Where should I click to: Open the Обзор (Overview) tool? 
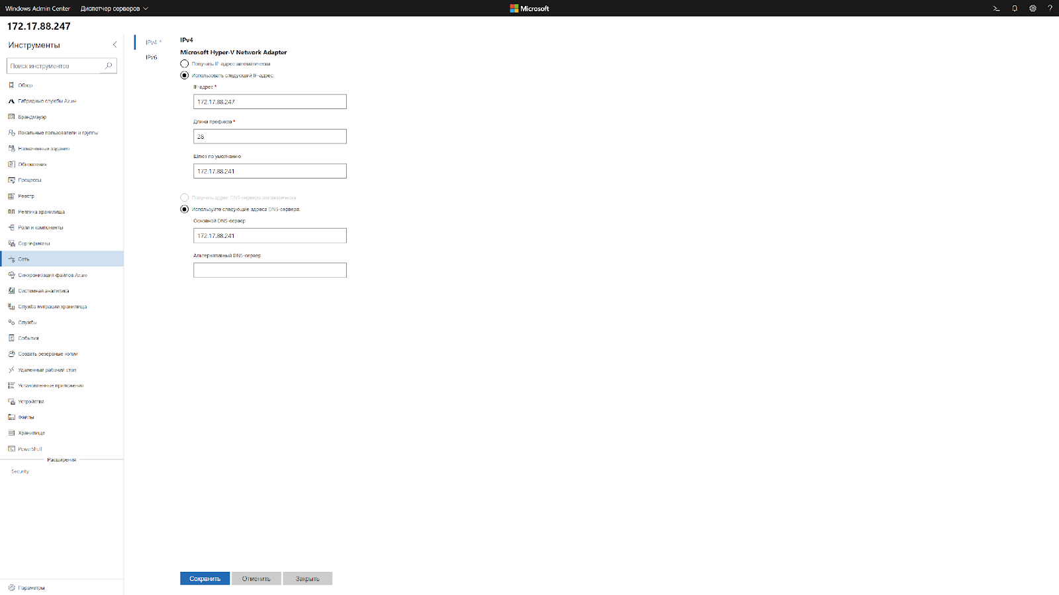(x=24, y=85)
